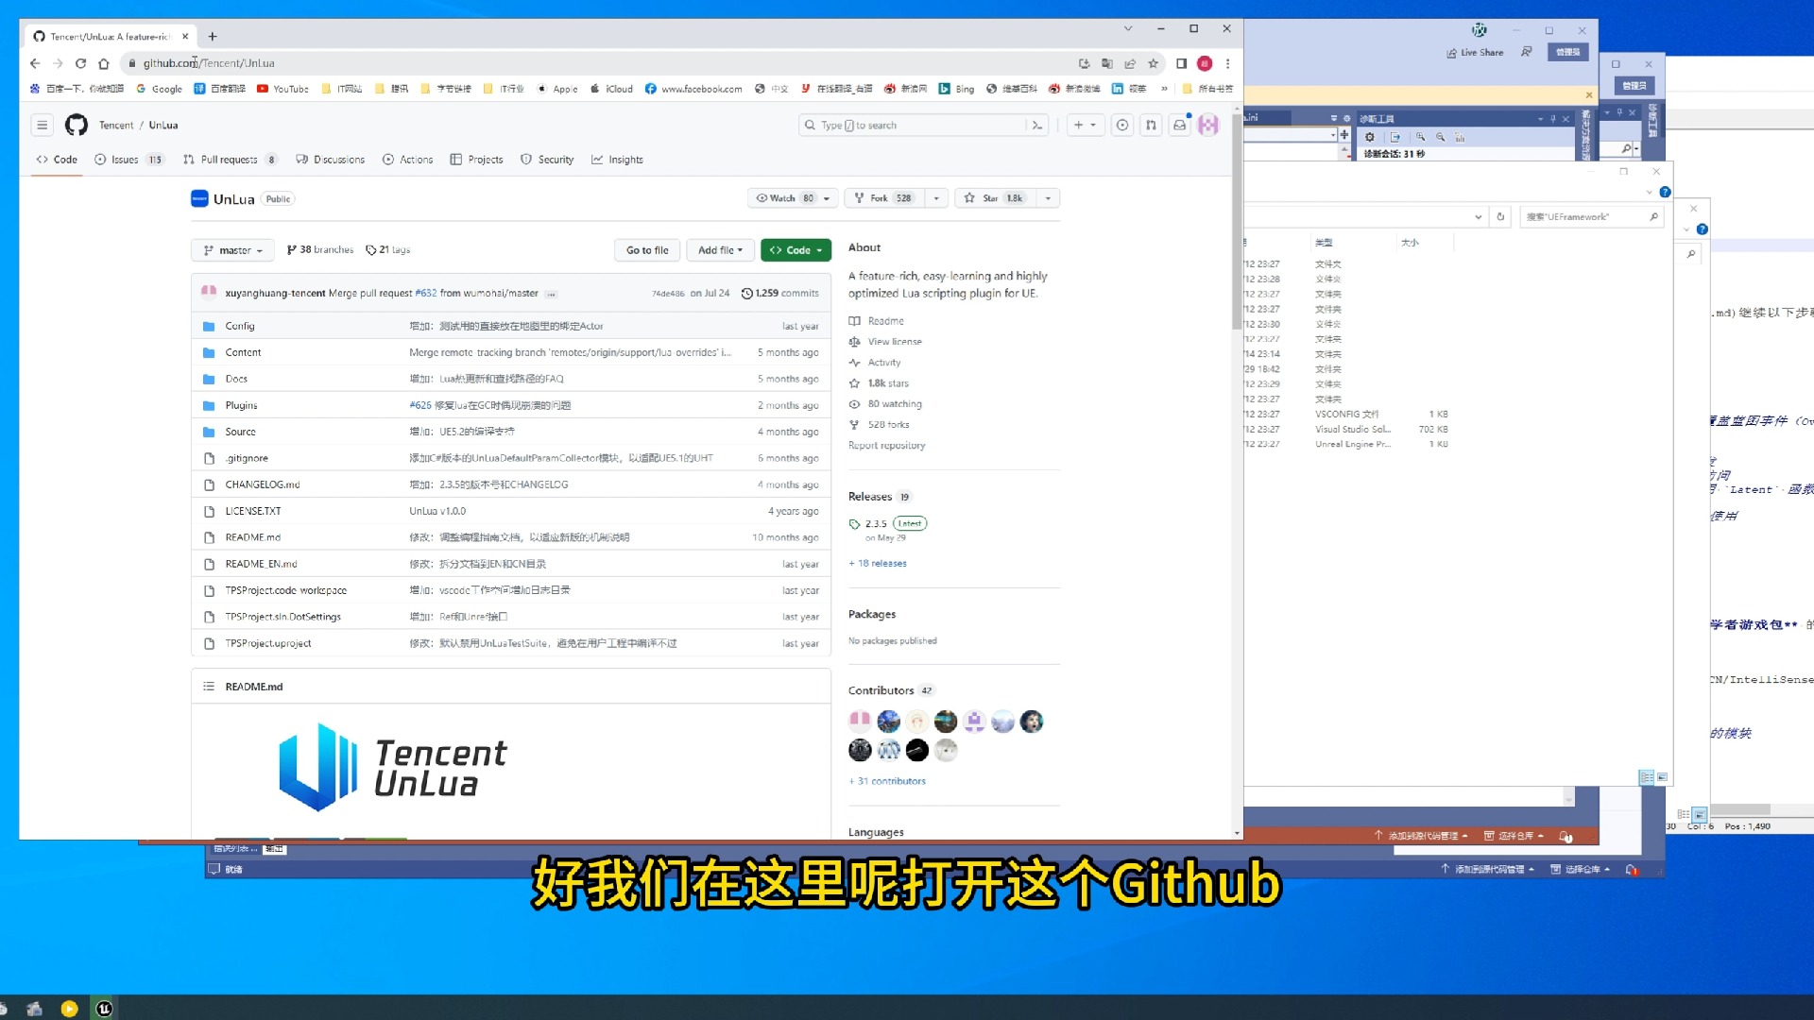Expand Star lists arrow
1814x1020 pixels.
tap(1048, 198)
